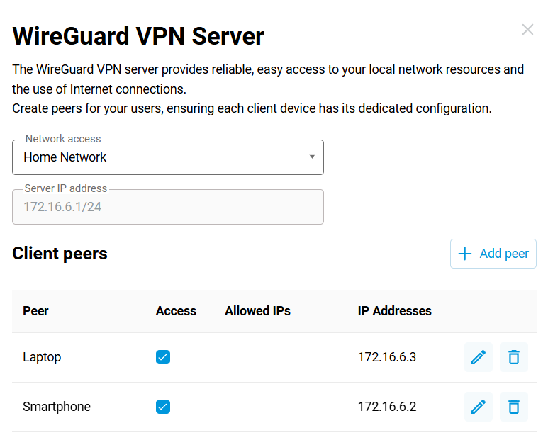This screenshot has height=440, width=548.
Task: Click the Allowed IPs column header
Action: click(x=257, y=310)
